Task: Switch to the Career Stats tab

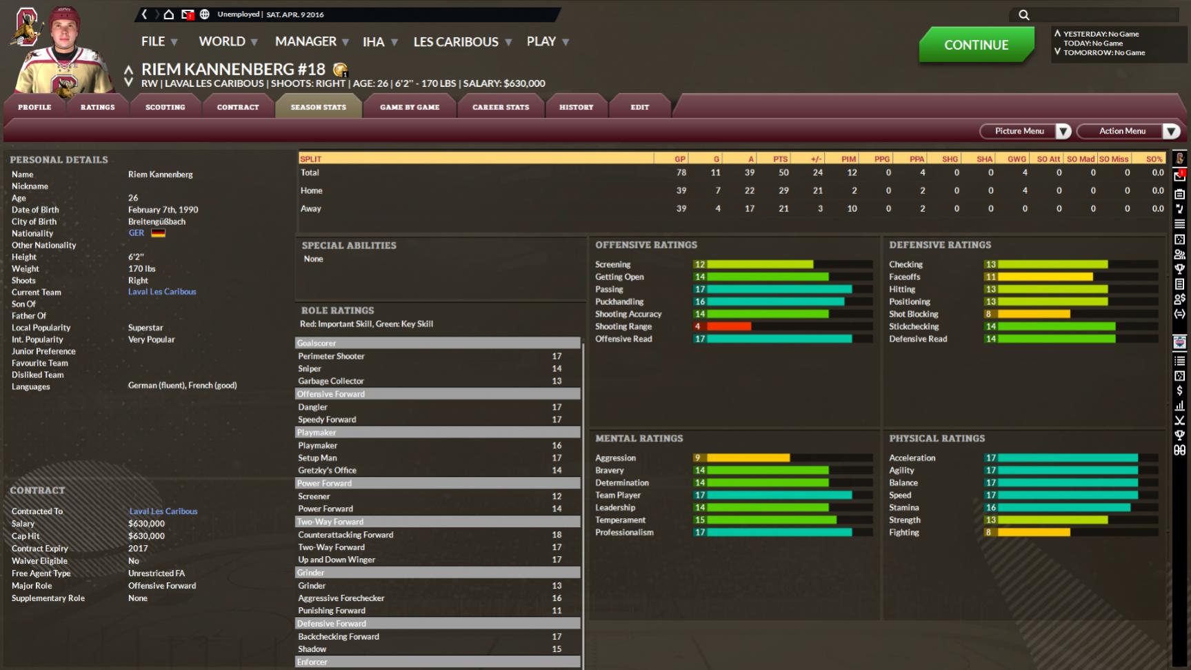Action: [x=501, y=108]
